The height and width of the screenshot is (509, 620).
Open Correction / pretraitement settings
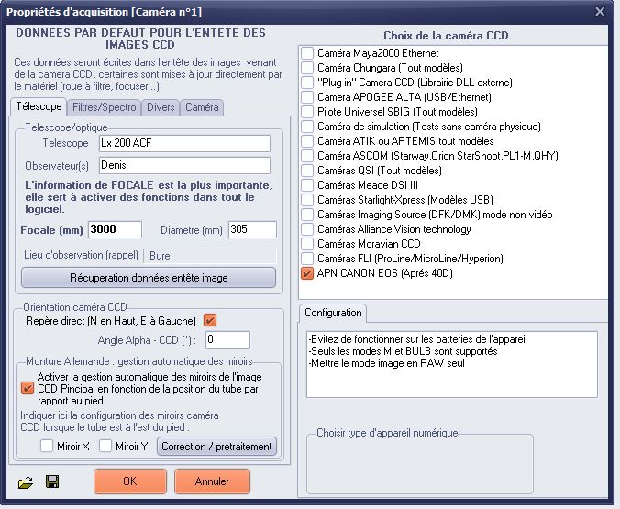[x=216, y=447]
